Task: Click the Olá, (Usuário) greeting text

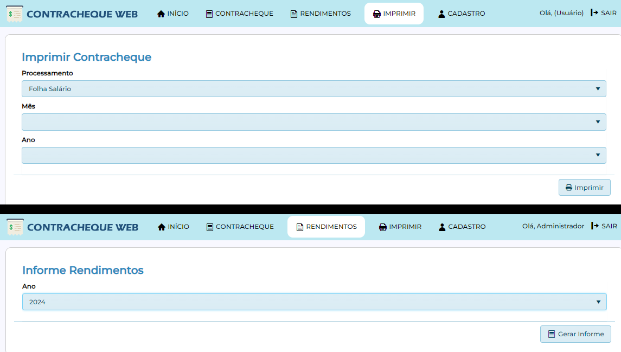Action: (x=561, y=13)
